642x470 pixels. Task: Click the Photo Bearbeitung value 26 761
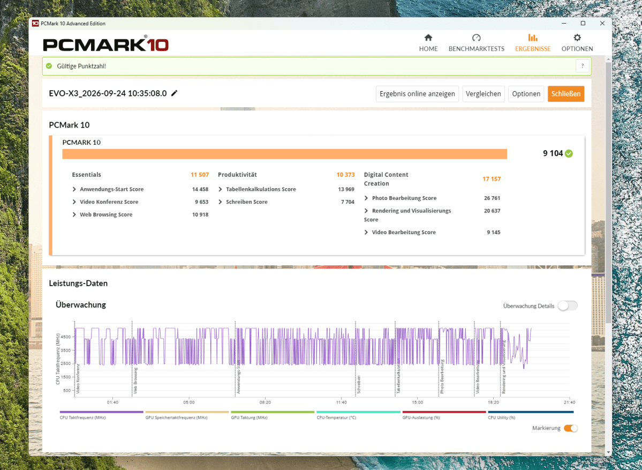pyautogui.click(x=492, y=198)
